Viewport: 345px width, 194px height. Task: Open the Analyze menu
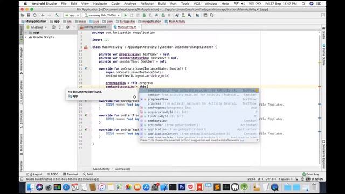coord(130,4)
